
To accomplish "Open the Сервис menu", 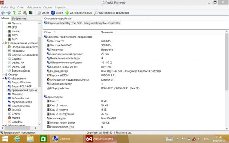I will (48, 7).
